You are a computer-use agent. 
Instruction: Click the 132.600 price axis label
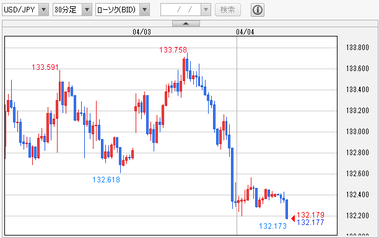coord(357,173)
